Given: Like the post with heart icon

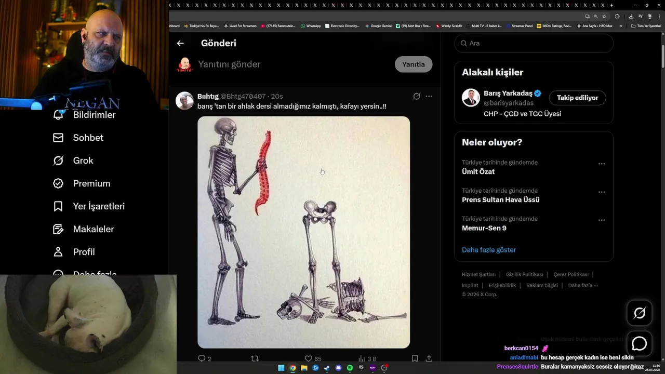Looking at the screenshot, I should 308,358.
